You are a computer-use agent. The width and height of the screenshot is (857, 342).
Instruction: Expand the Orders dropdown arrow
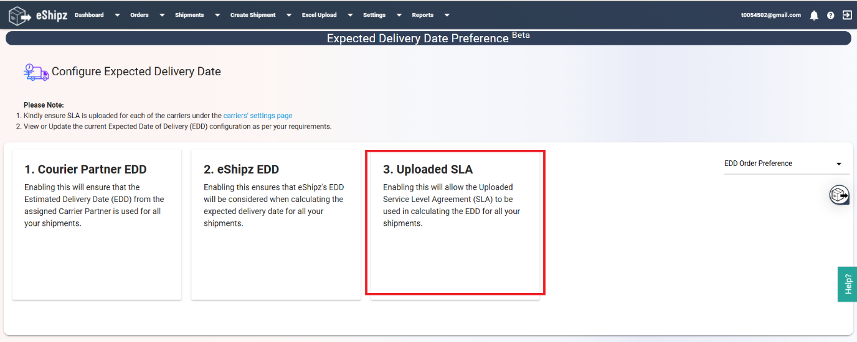point(162,16)
